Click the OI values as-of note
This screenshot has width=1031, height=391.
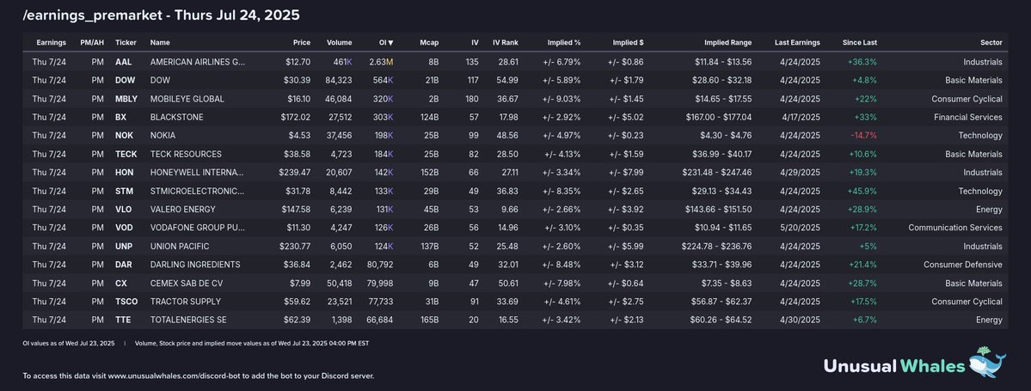[69, 343]
